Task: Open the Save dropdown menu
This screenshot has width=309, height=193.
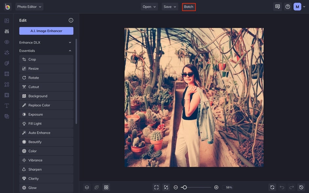Action: [170, 7]
